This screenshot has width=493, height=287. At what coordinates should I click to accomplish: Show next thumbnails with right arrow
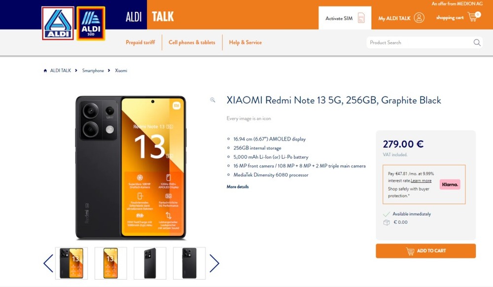click(214, 263)
